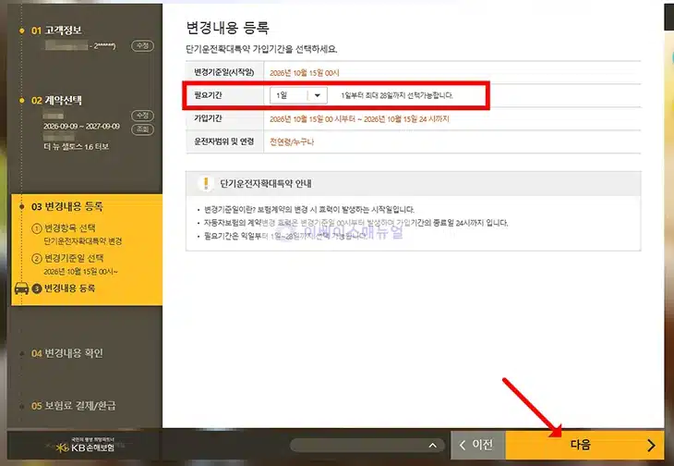Click the exclamation icon in 단기운전자확대특약 안내
The width and height of the screenshot is (674, 466).
click(x=206, y=183)
